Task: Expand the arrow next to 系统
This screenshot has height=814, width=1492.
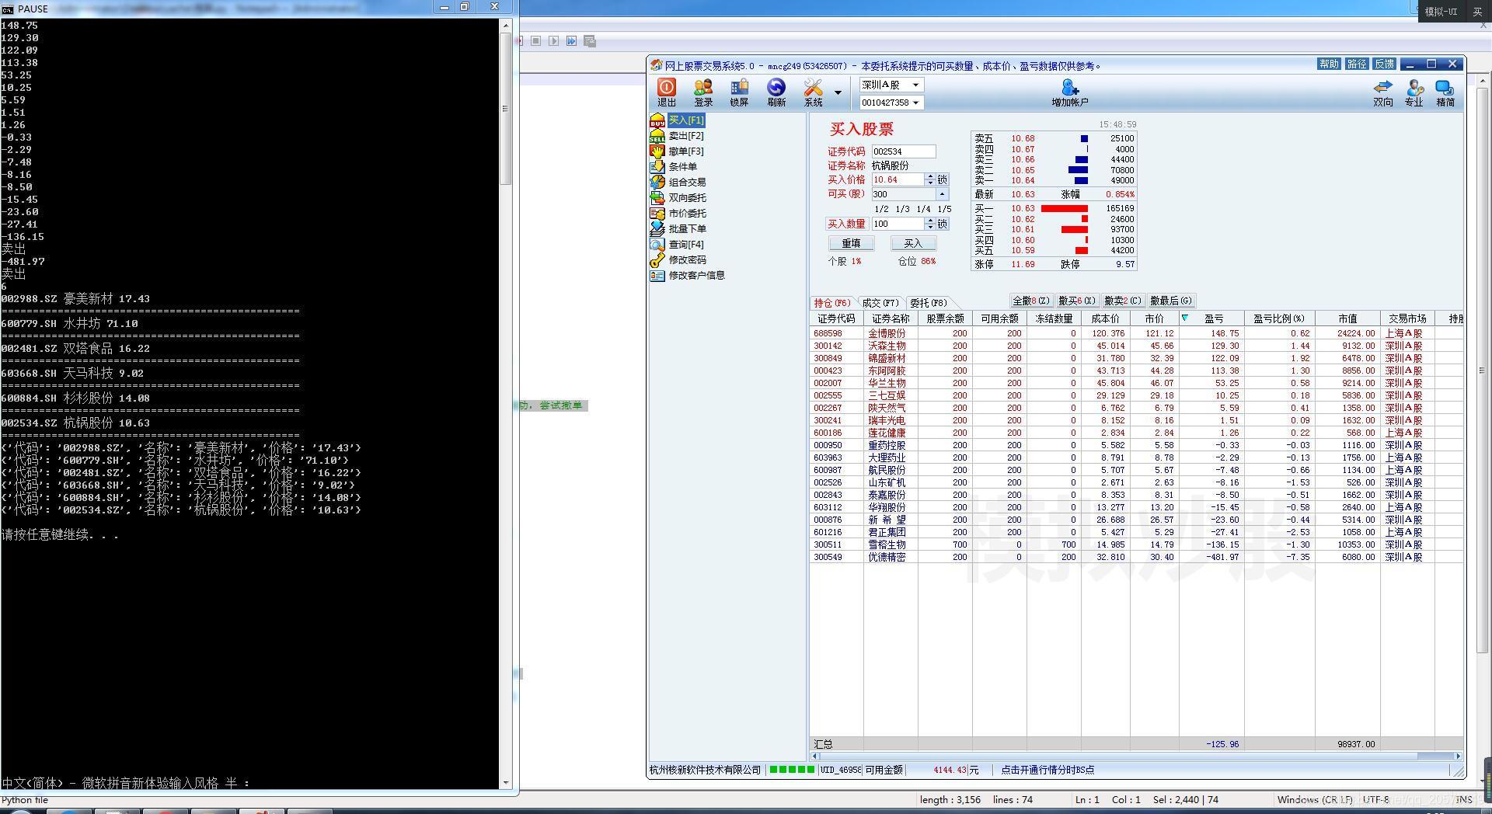Action: (838, 92)
